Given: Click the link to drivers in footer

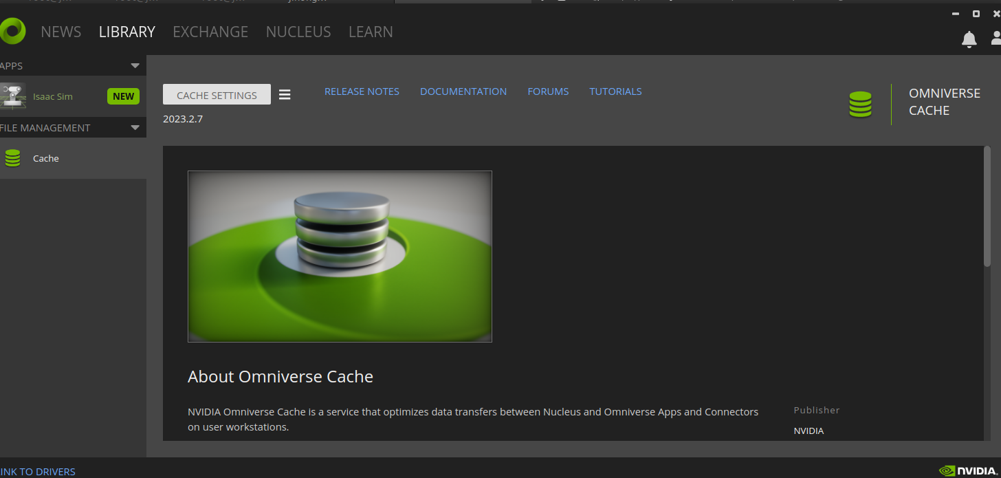Looking at the screenshot, I should point(38,472).
